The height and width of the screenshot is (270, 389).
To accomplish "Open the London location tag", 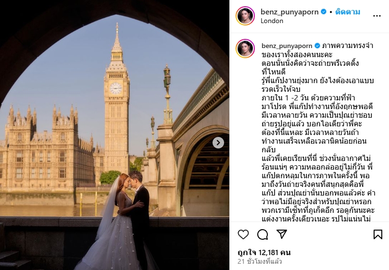I will [272, 21].
